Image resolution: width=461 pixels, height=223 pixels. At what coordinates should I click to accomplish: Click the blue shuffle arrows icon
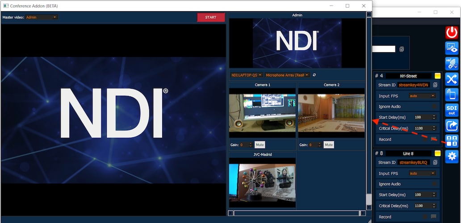click(452, 79)
